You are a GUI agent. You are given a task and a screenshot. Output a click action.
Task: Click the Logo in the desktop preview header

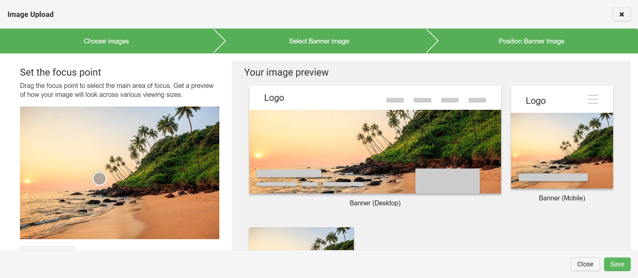(x=274, y=98)
